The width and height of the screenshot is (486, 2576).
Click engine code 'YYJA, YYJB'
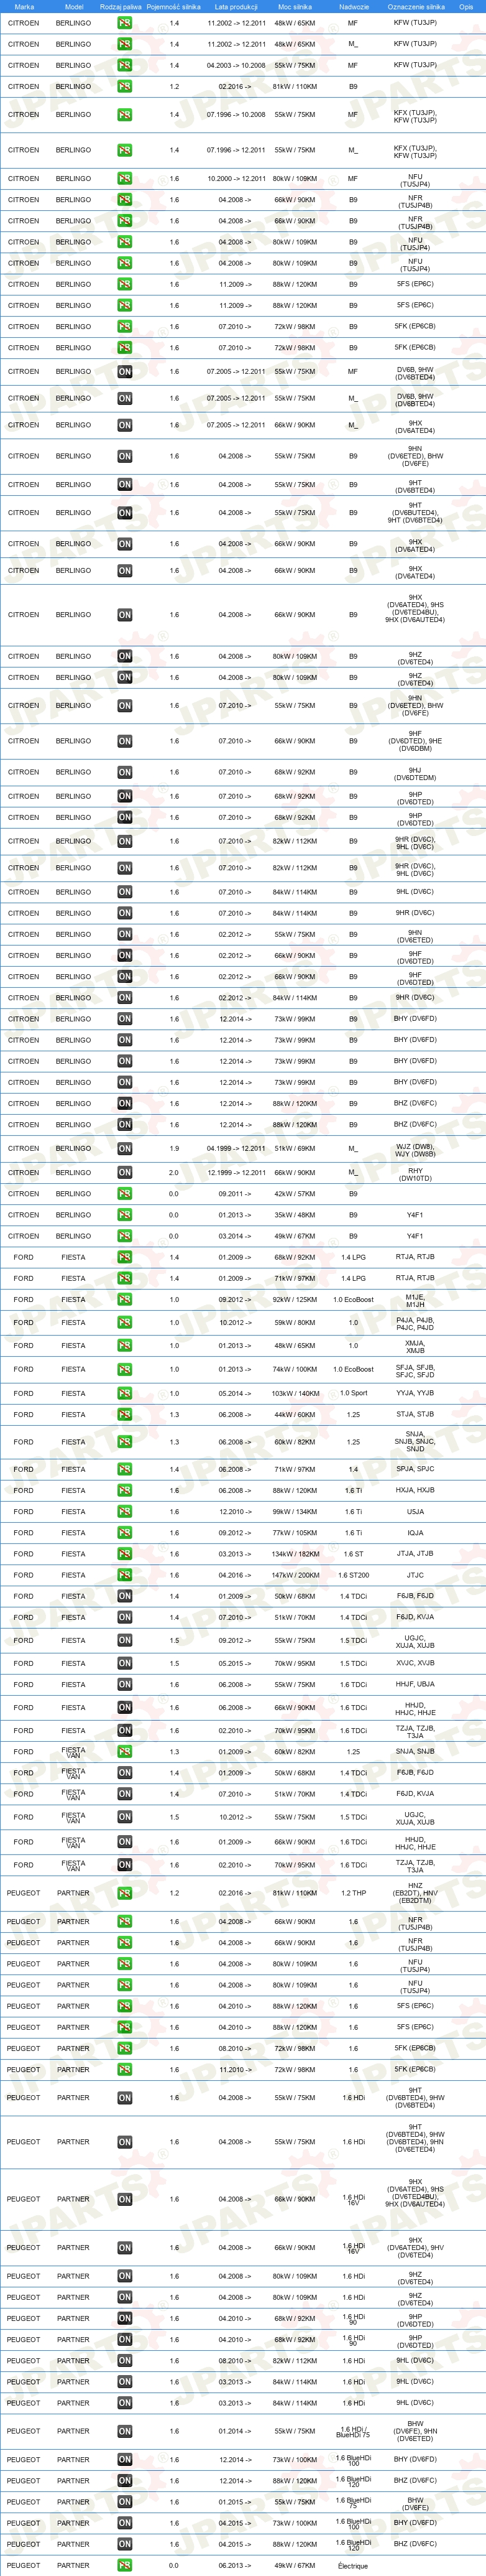(x=415, y=1393)
